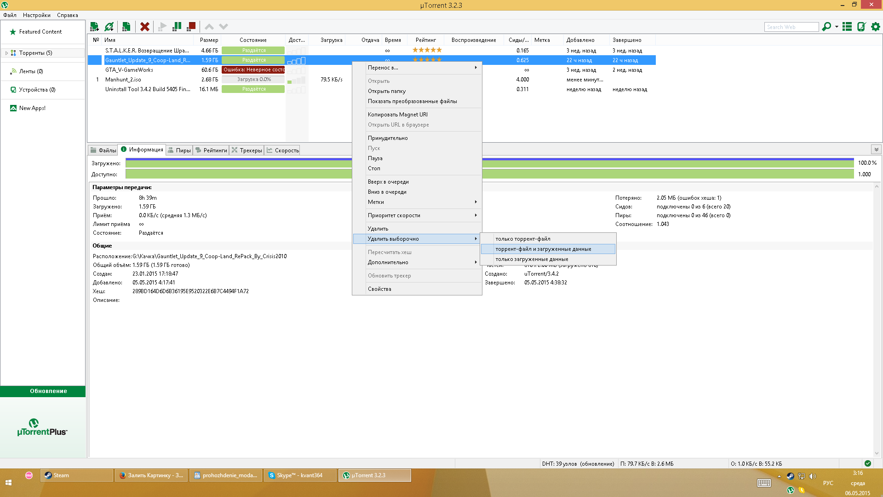Open the Справка menu

tap(68, 15)
